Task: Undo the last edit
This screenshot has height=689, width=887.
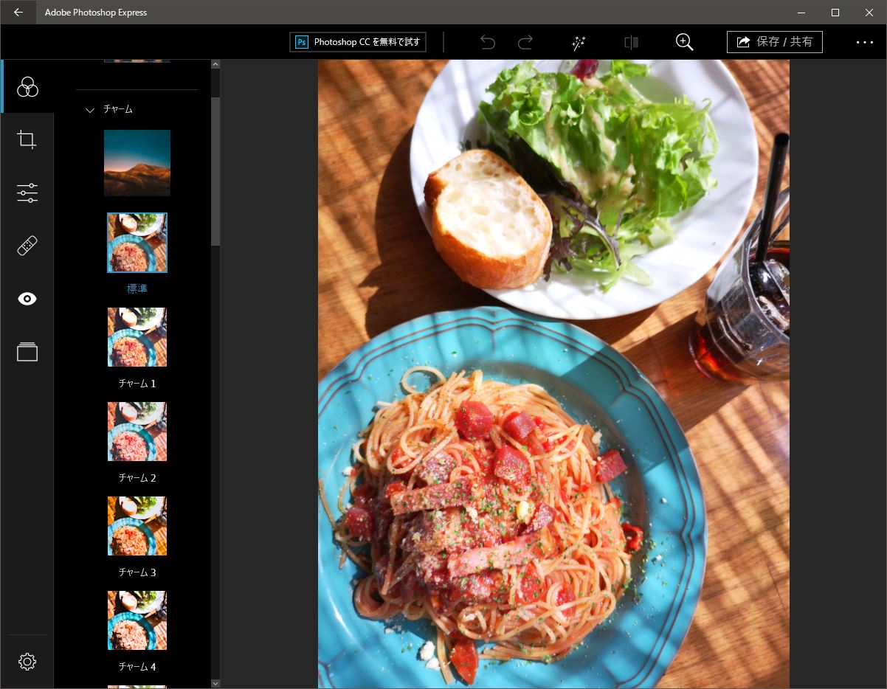Action: coord(488,42)
